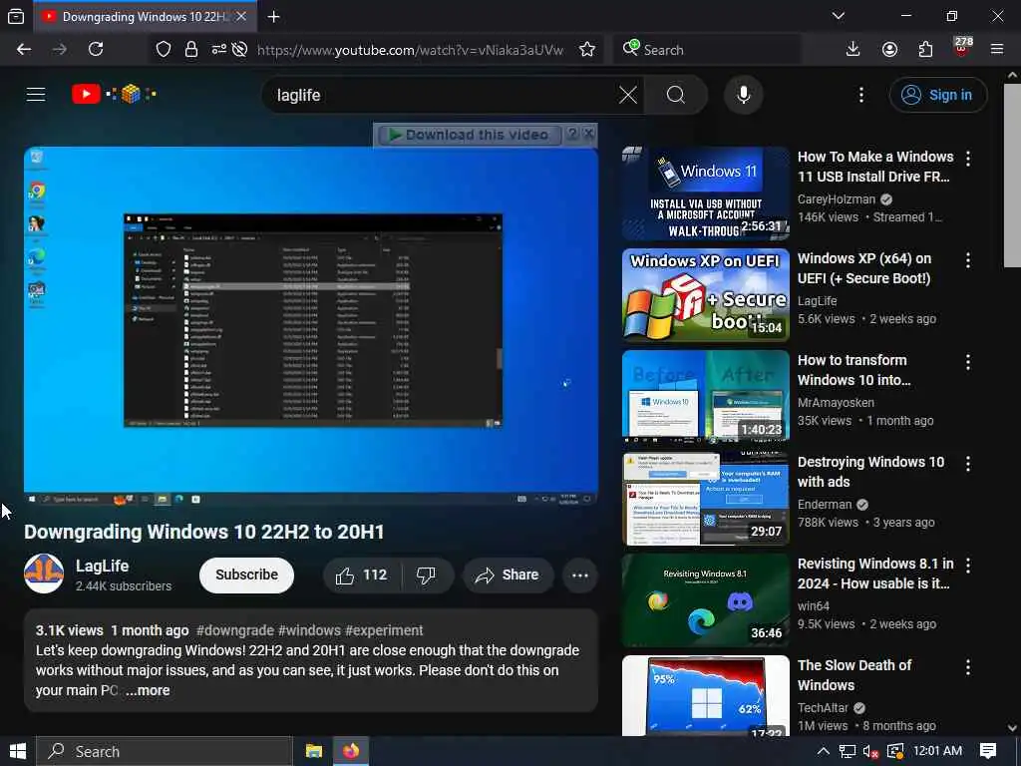Image resolution: width=1021 pixels, height=766 pixels.
Task: Open Destroying Windows 10 with ads title
Action: pos(870,472)
